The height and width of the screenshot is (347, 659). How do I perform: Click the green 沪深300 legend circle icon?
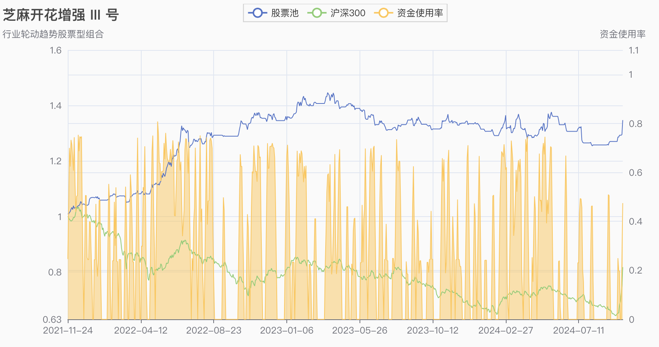[x=317, y=13]
